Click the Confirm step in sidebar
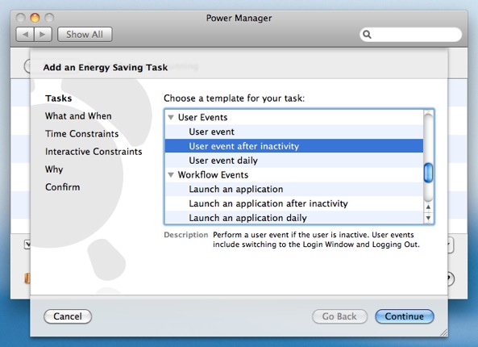The image size is (478, 347). 63,186
